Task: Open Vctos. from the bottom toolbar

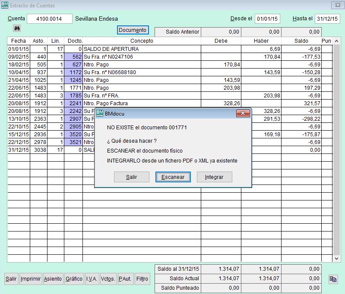Action: pyautogui.click(x=108, y=279)
